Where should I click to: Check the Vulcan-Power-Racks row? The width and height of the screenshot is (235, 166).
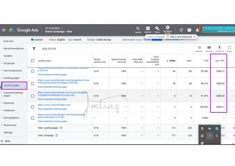coord(33,118)
